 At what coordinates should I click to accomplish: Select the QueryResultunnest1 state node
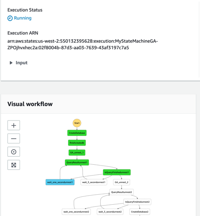[x=77, y=162]
